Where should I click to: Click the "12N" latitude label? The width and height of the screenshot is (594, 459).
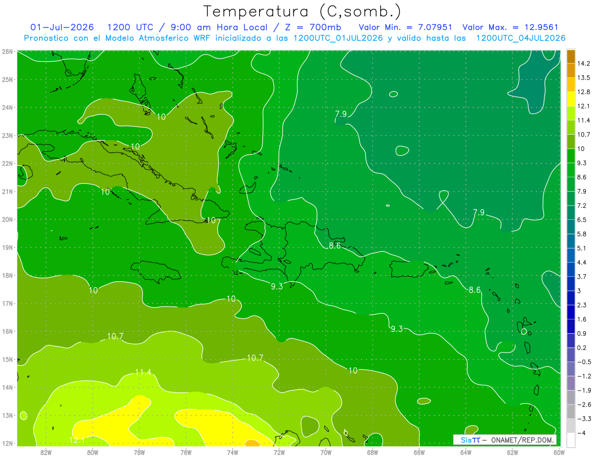(7, 444)
